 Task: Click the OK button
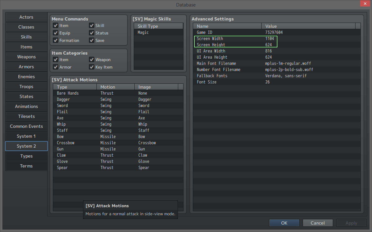click(x=284, y=223)
